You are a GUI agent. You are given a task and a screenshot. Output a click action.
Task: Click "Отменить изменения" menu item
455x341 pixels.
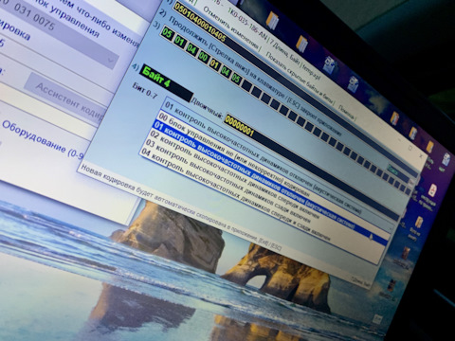(231, 29)
